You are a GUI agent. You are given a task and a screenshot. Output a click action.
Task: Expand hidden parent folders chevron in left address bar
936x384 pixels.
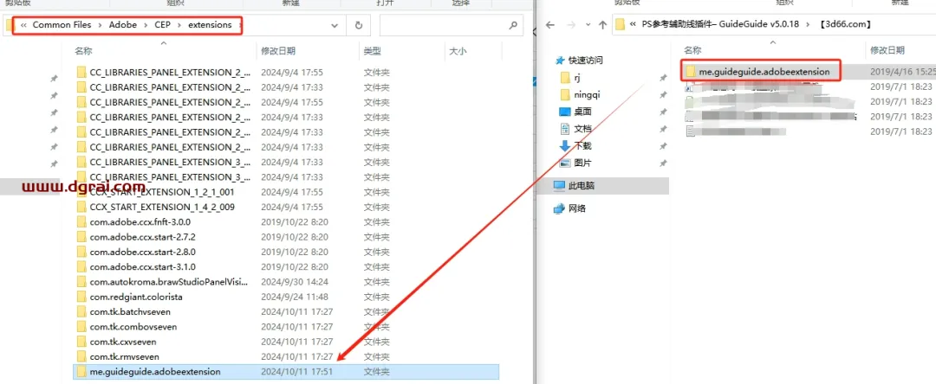pos(24,25)
